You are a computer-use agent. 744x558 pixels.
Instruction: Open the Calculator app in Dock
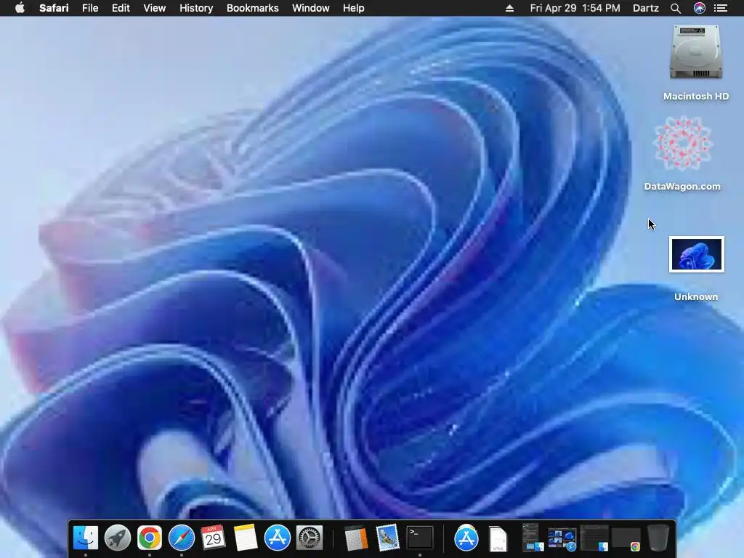tap(355, 538)
